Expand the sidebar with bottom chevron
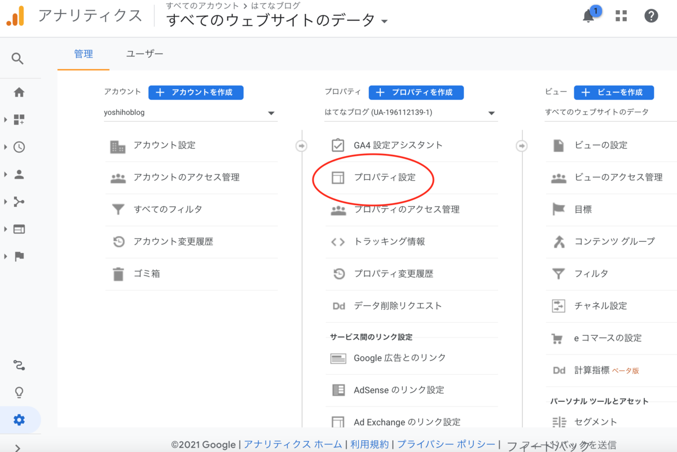 point(17,448)
